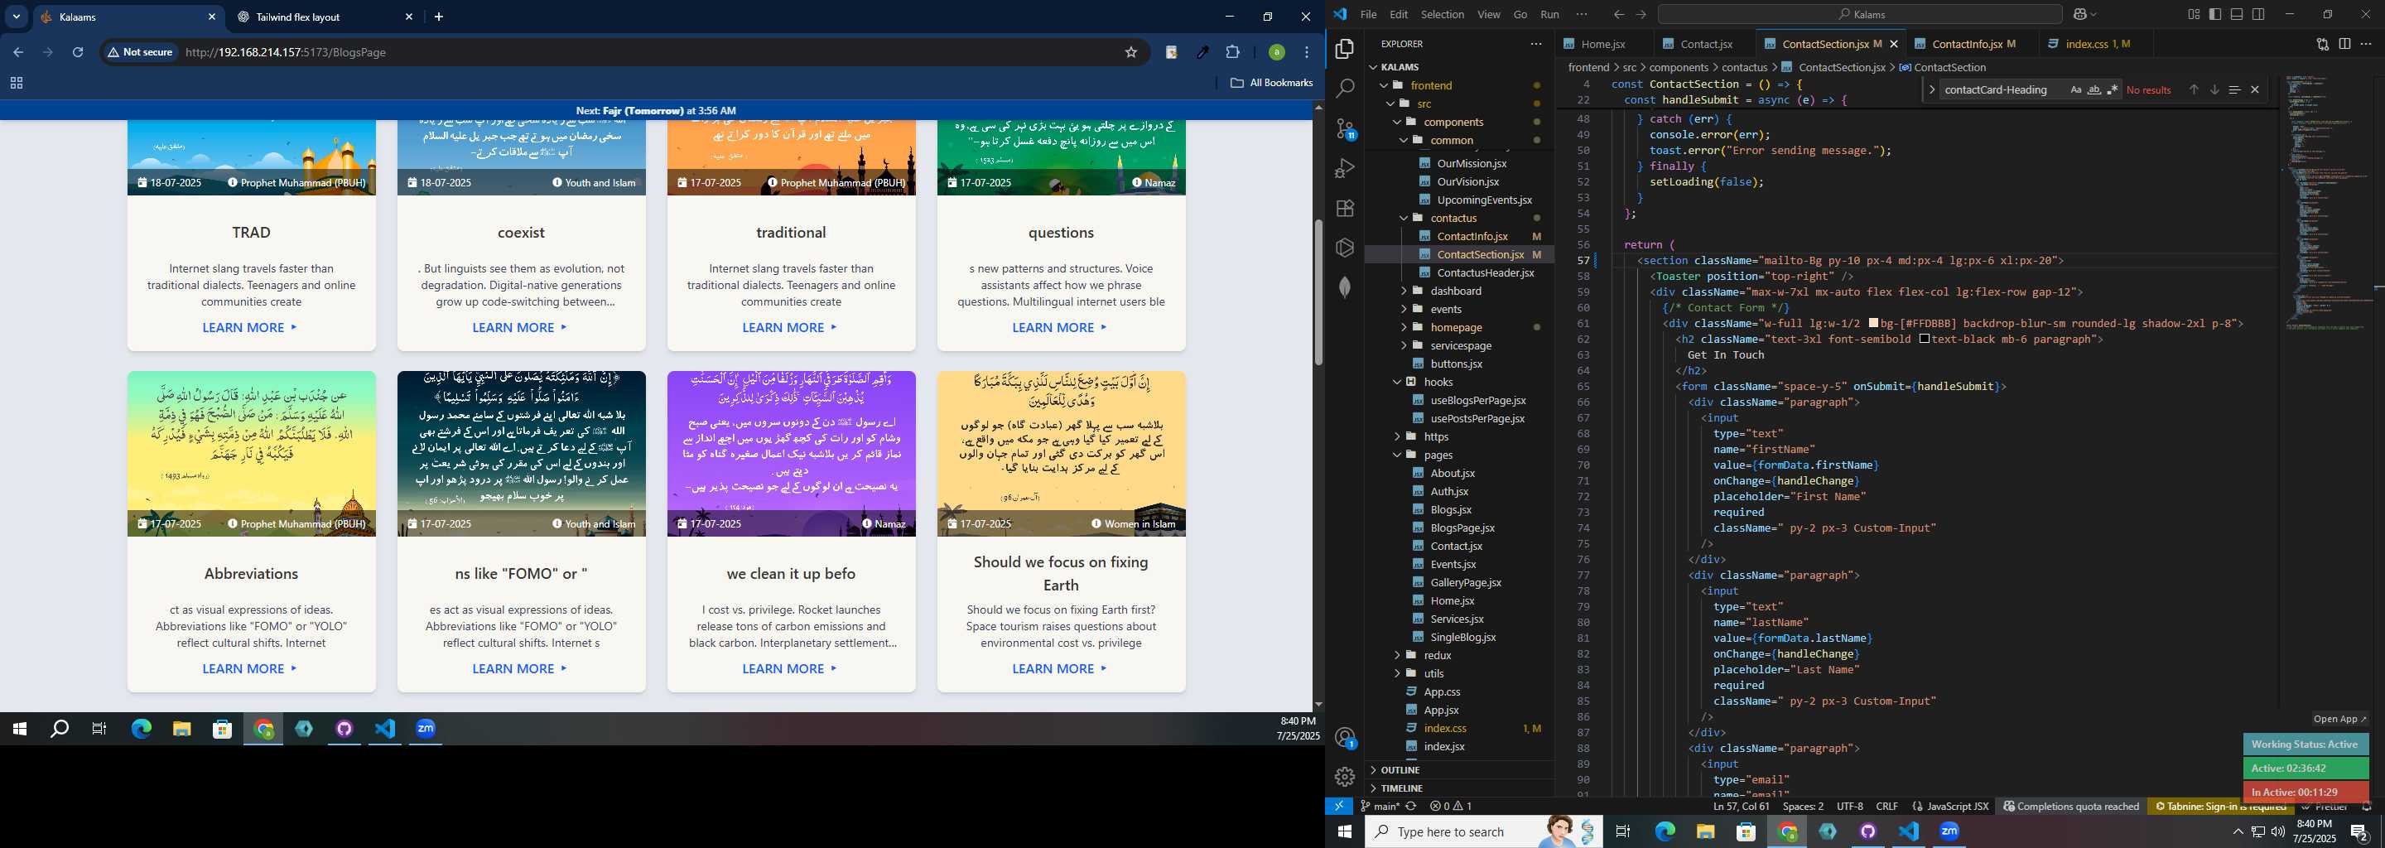Image resolution: width=2385 pixels, height=848 pixels.
Task: Open the File menu in VS Code
Action: tap(1368, 14)
